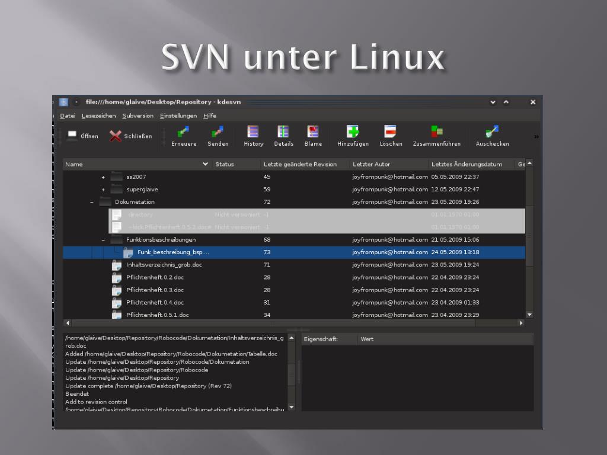
Task: Click horizontal scrollbar left arrow
Action: (68, 323)
